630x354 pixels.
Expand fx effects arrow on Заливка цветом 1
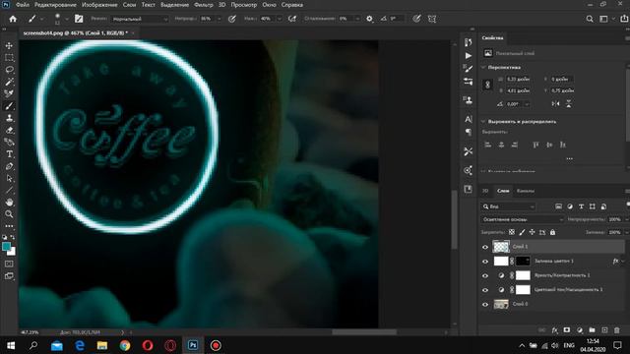pos(623,262)
